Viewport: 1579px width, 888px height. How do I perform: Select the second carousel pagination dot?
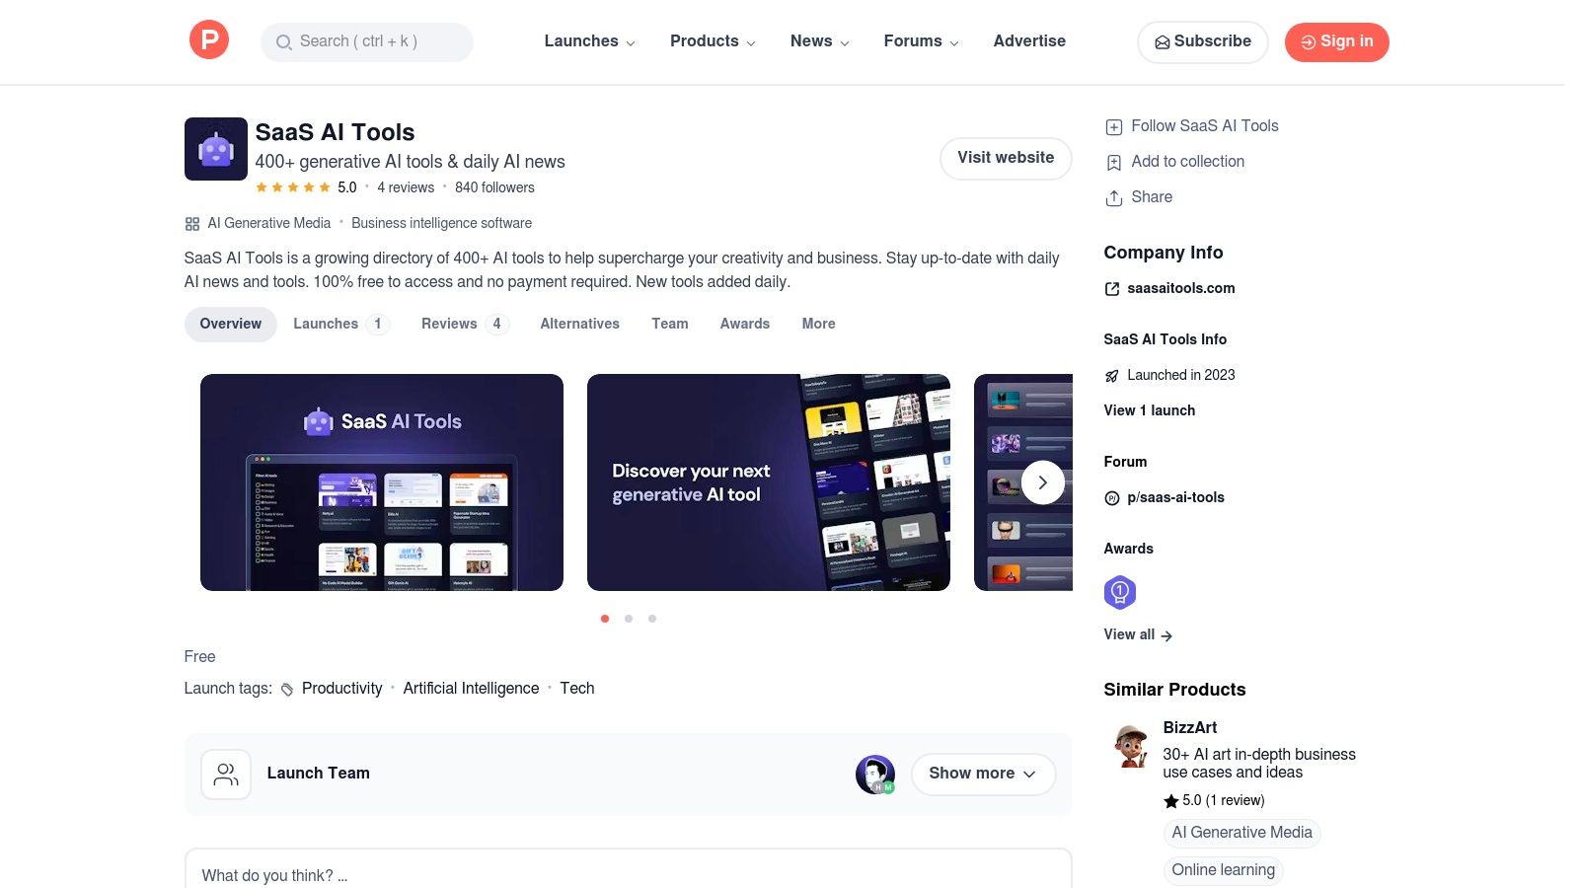[x=629, y=619]
